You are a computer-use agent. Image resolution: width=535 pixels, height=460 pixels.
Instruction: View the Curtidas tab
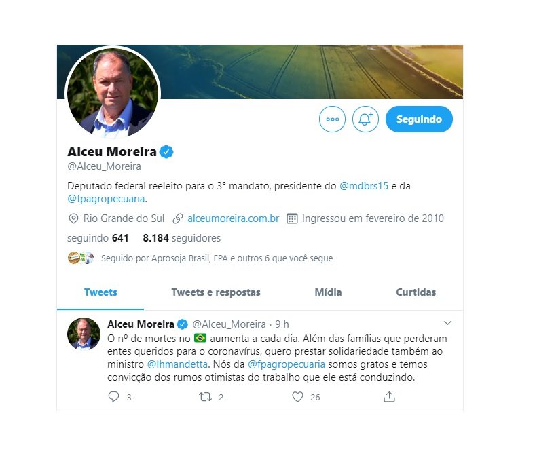(x=416, y=292)
